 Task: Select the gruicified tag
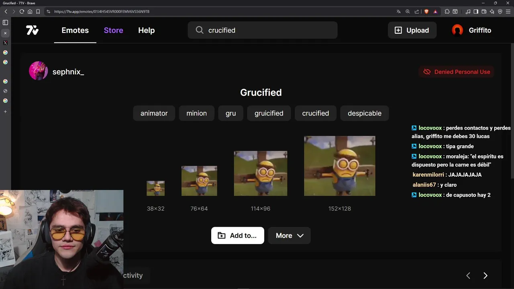pyautogui.click(x=269, y=113)
